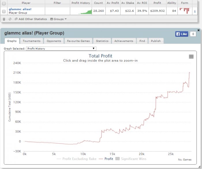Viewport: 202px width, 169px height.
Task: Expand the Groups dropdown menu
Action: 58,19
